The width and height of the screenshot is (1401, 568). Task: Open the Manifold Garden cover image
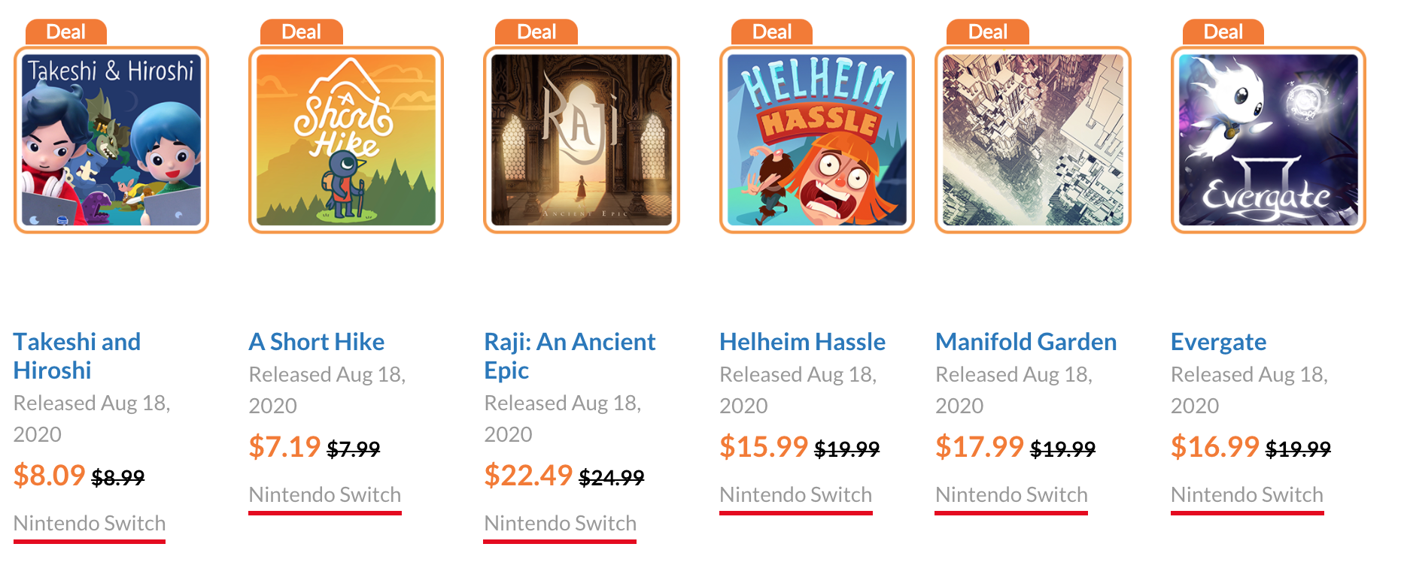1033,140
